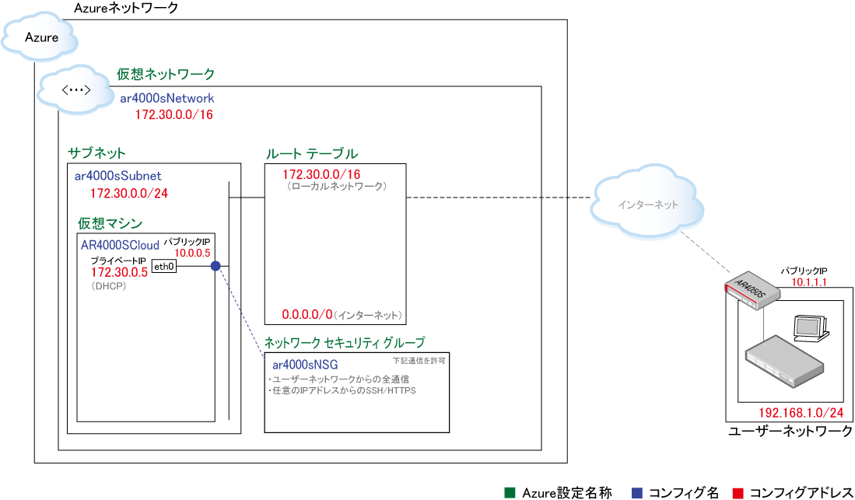Click the インターネット cloud icon

coord(648,205)
